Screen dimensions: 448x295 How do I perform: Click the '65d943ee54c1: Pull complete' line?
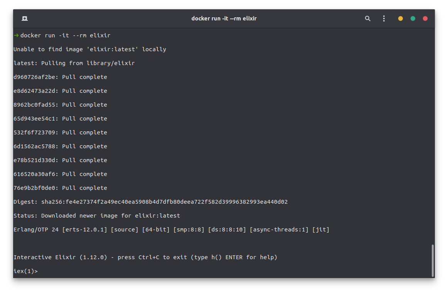(x=60, y=119)
